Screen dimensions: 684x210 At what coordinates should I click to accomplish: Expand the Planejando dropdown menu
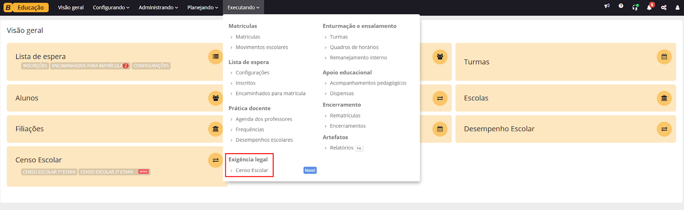203,8
